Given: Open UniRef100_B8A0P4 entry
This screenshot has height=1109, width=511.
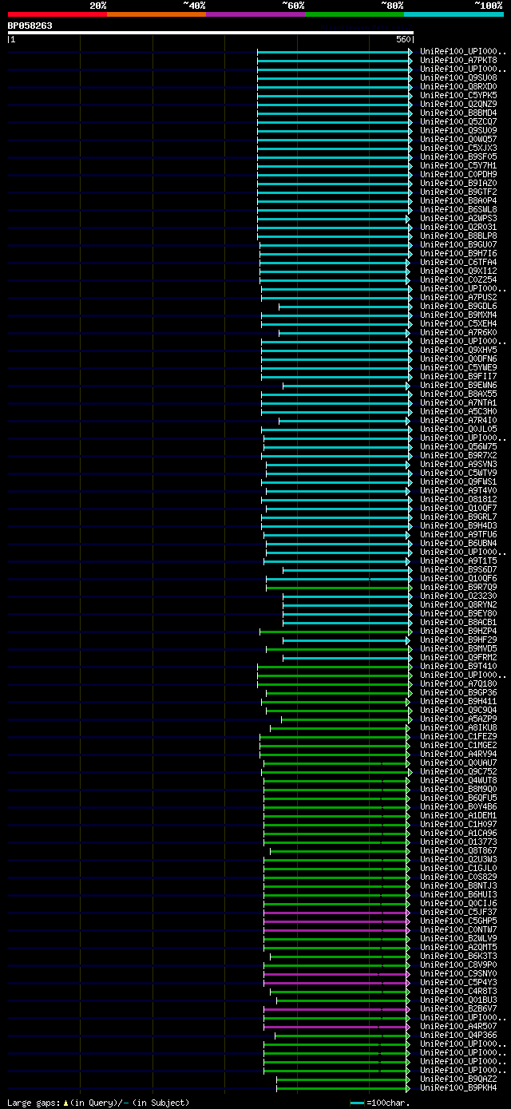Looking at the screenshot, I should (458, 200).
